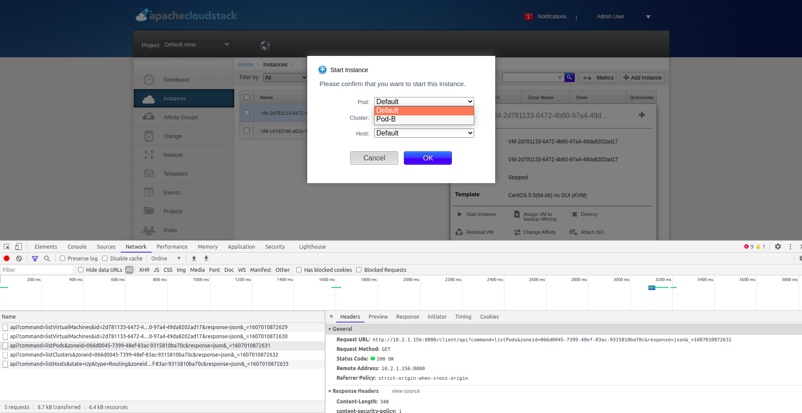Open DevTools settings gear
This screenshot has height=413, width=802.
[x=778, y=246]
